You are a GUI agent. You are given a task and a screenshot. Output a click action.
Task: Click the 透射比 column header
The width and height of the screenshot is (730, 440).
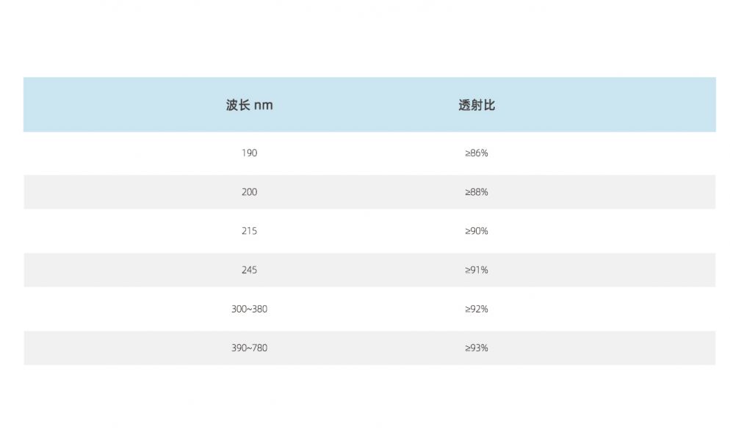(477, 105)
